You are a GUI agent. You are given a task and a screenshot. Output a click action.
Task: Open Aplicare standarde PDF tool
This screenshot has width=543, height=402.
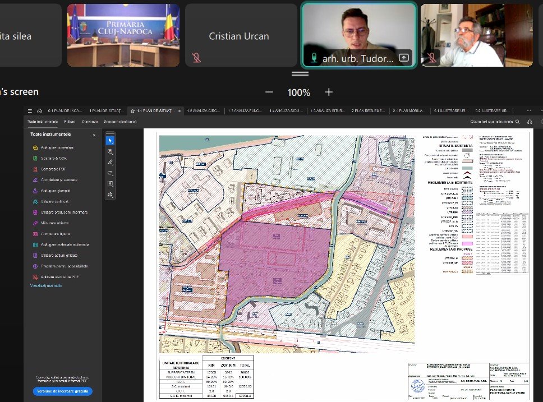point(56,277)
